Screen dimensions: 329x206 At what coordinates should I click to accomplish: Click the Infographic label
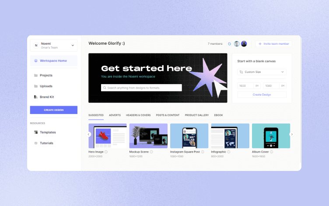click(218, 152)
